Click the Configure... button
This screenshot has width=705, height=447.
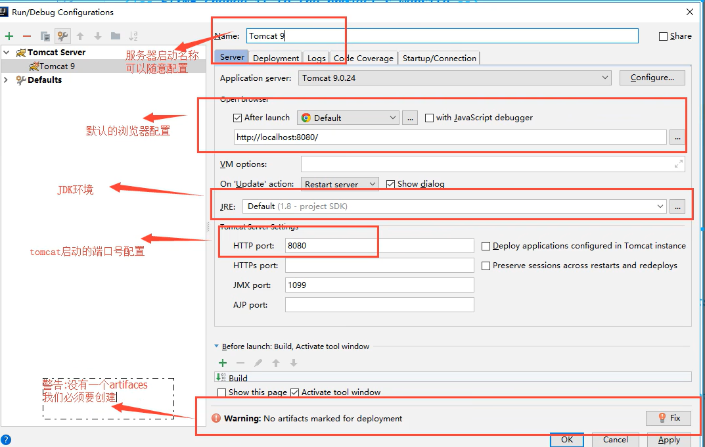click(x=652, y=78)
